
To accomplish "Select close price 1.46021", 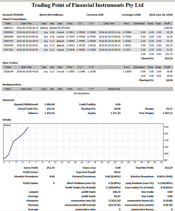I will (x=127, y=45).
